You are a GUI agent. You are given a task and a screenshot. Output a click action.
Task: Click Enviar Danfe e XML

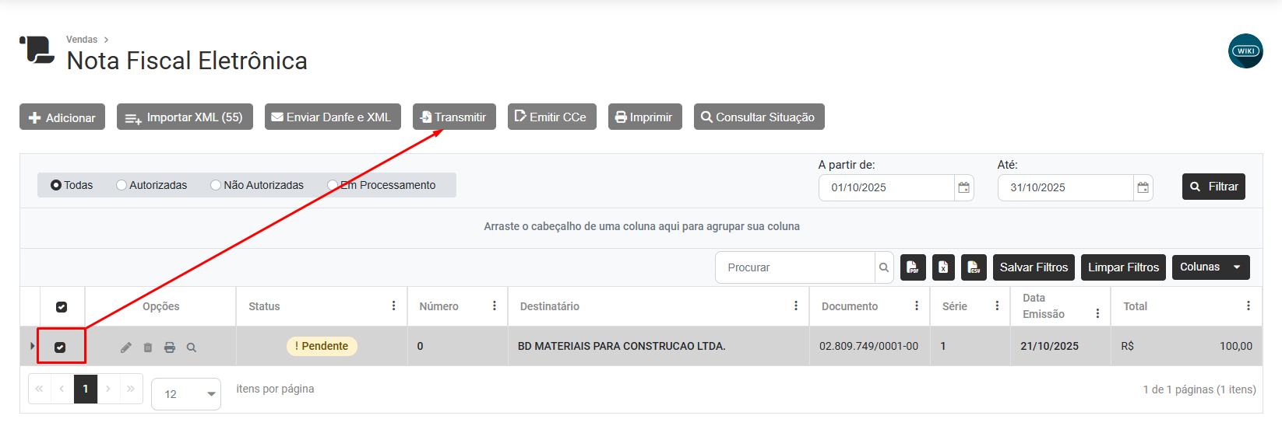(333, 117)
